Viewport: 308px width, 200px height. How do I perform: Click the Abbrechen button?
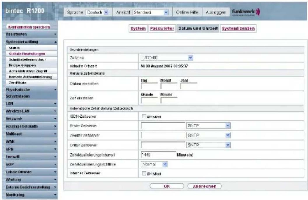point(204,186)
